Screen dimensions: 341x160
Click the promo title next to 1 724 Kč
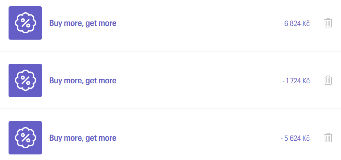(x=83, y=81)
